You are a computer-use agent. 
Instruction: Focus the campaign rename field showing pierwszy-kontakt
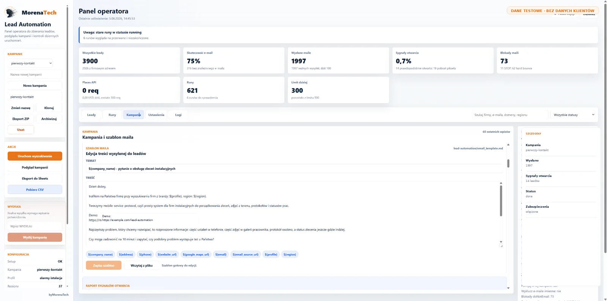pyautogui.click(x=35, y=97)
